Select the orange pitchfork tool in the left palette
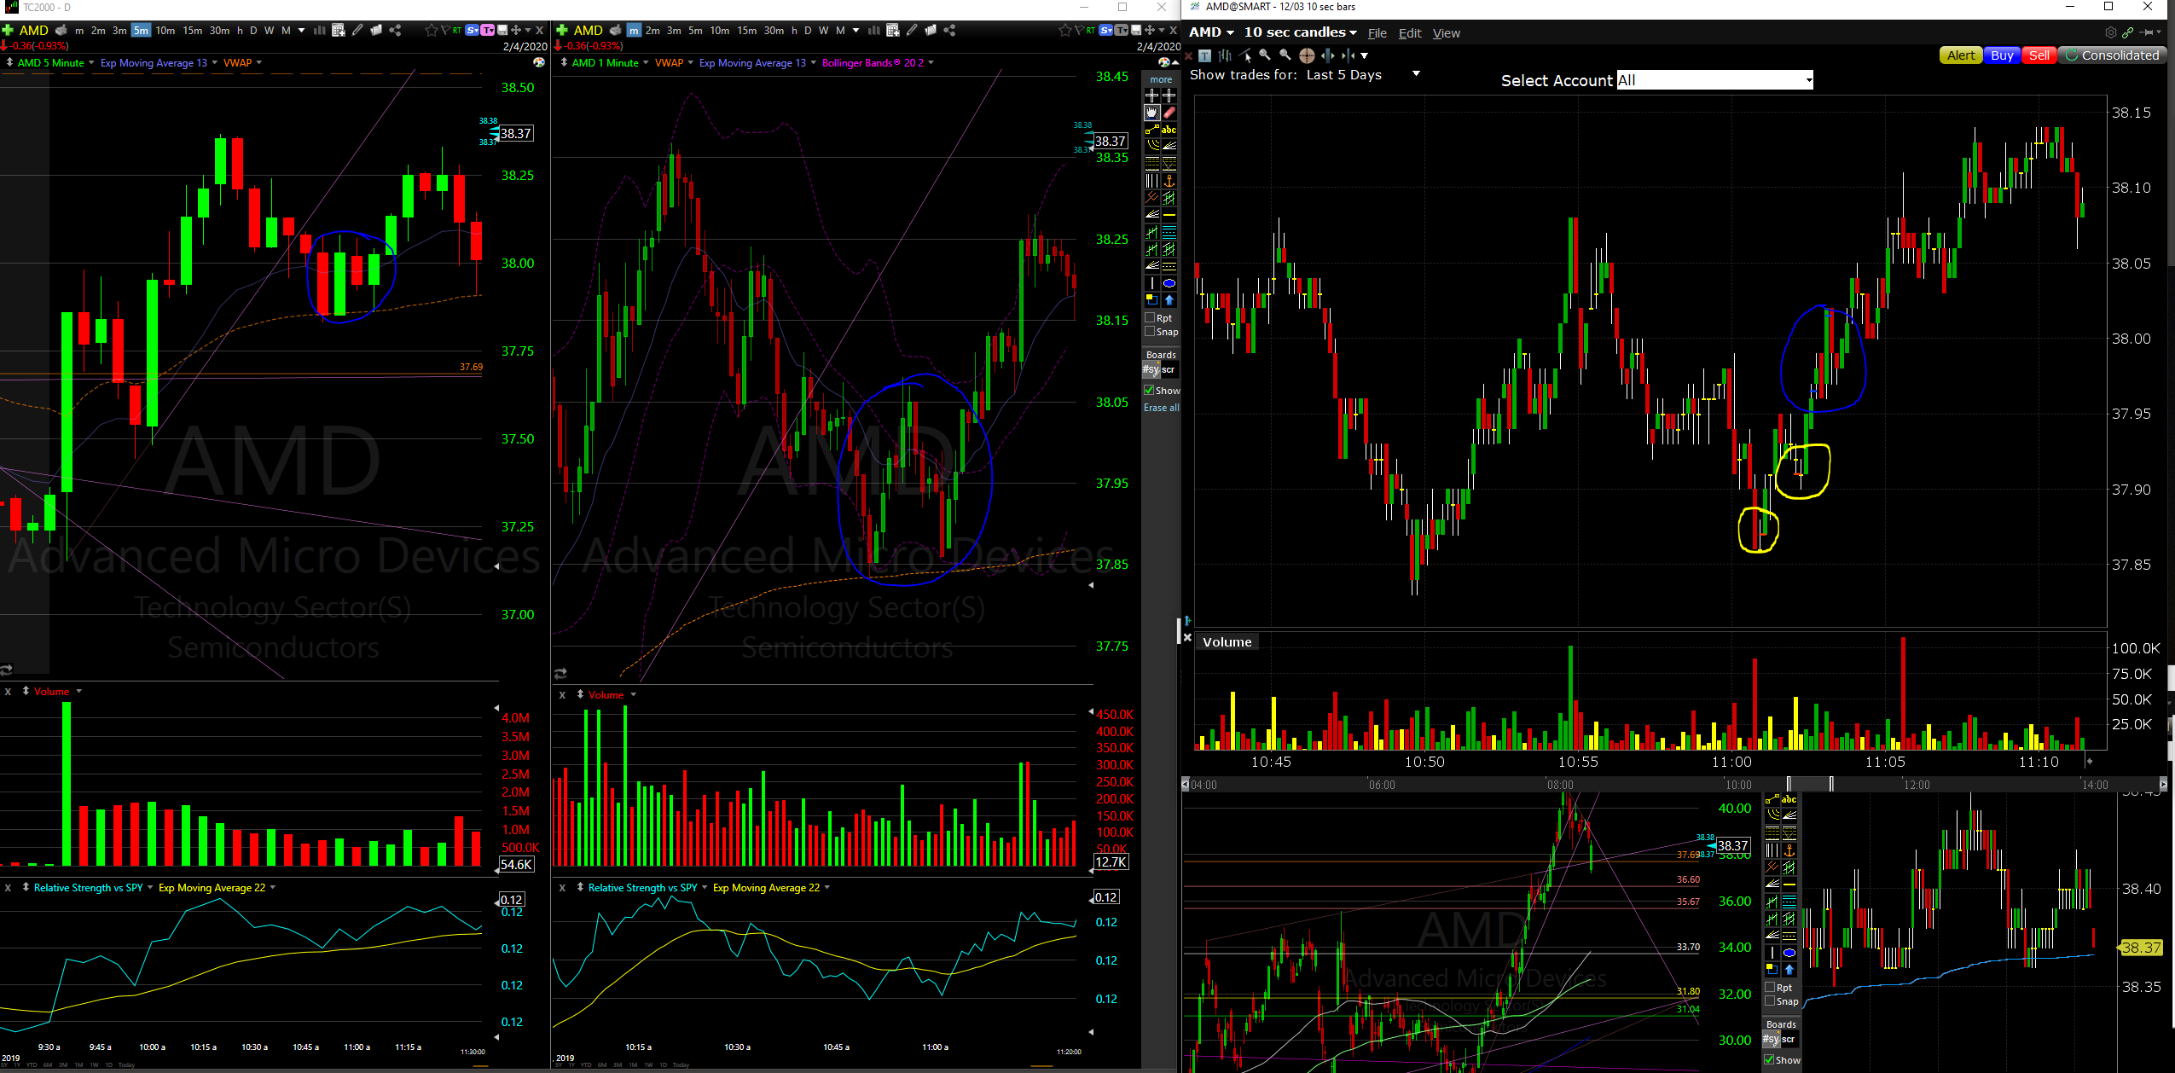Viewport: 2175px width, 1073px height. pos(1152,198)
